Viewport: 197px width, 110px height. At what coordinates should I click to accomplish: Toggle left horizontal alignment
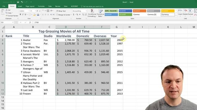[x=43, y=15]
